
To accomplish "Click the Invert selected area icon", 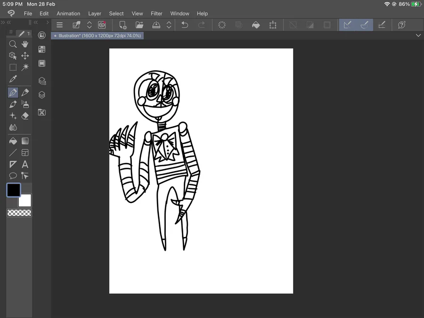I will coord(310,25).
